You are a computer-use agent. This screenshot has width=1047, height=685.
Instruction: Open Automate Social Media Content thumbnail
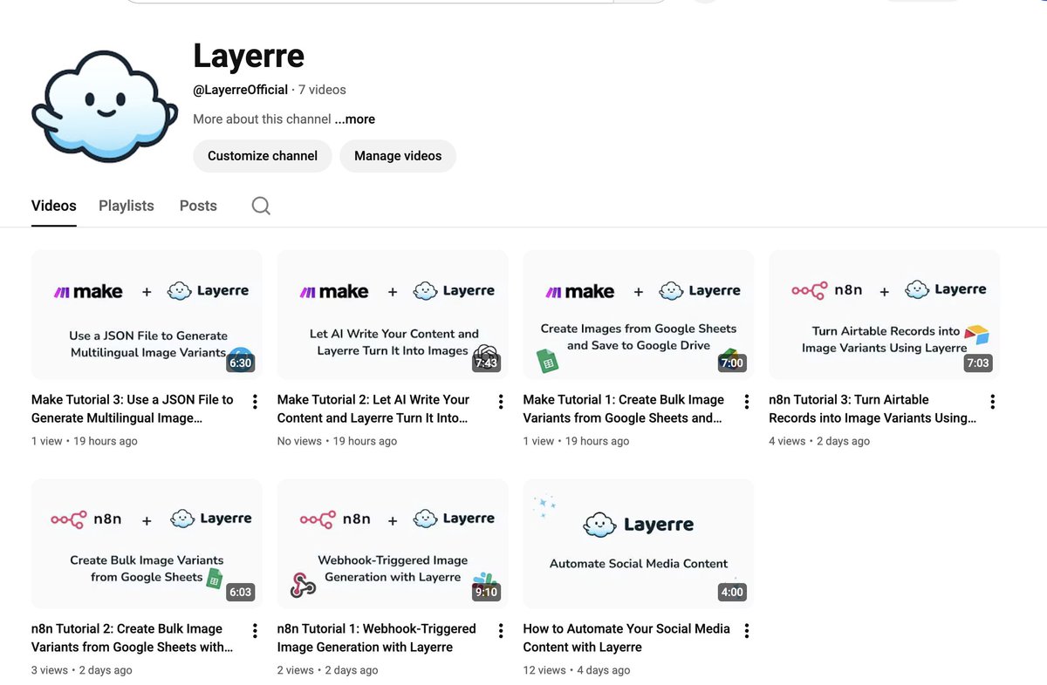(639, 544)
